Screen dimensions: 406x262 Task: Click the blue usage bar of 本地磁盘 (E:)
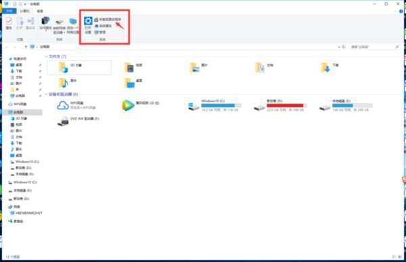[x=352, y=105]
